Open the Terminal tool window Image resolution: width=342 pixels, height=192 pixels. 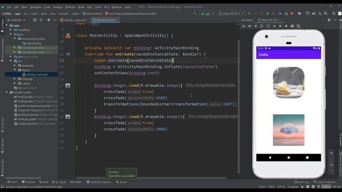point(28,182)
